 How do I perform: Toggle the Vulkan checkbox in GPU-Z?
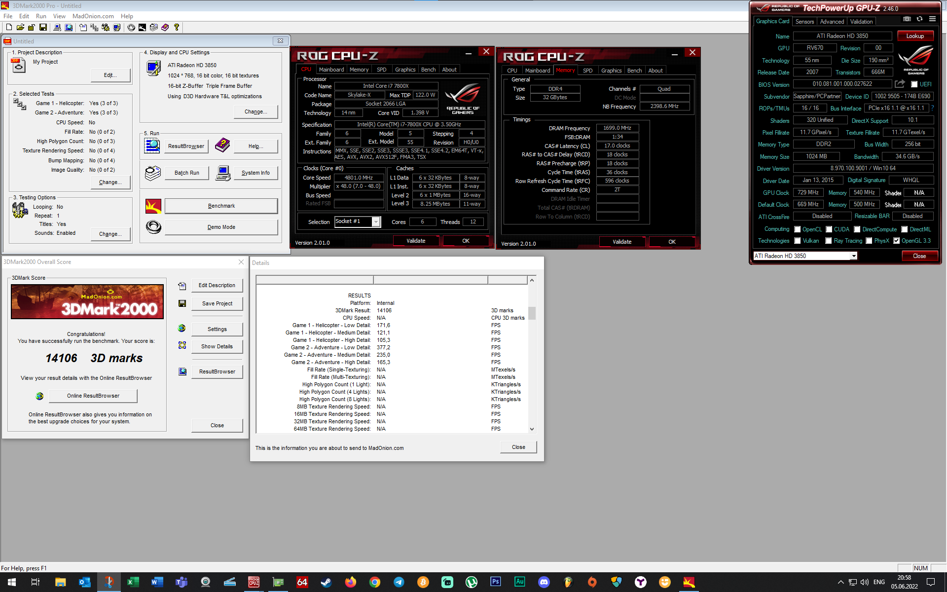pos(797,241)
